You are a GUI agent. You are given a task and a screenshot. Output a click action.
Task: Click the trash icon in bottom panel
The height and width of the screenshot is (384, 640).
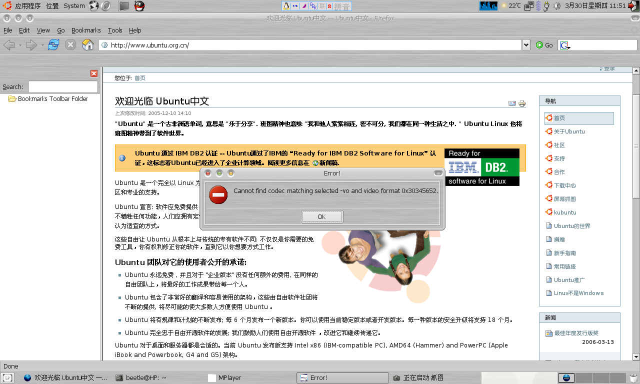(633, 377)
